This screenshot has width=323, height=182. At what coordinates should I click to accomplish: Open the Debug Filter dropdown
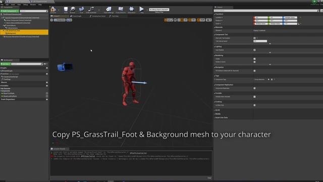[159, 10]
